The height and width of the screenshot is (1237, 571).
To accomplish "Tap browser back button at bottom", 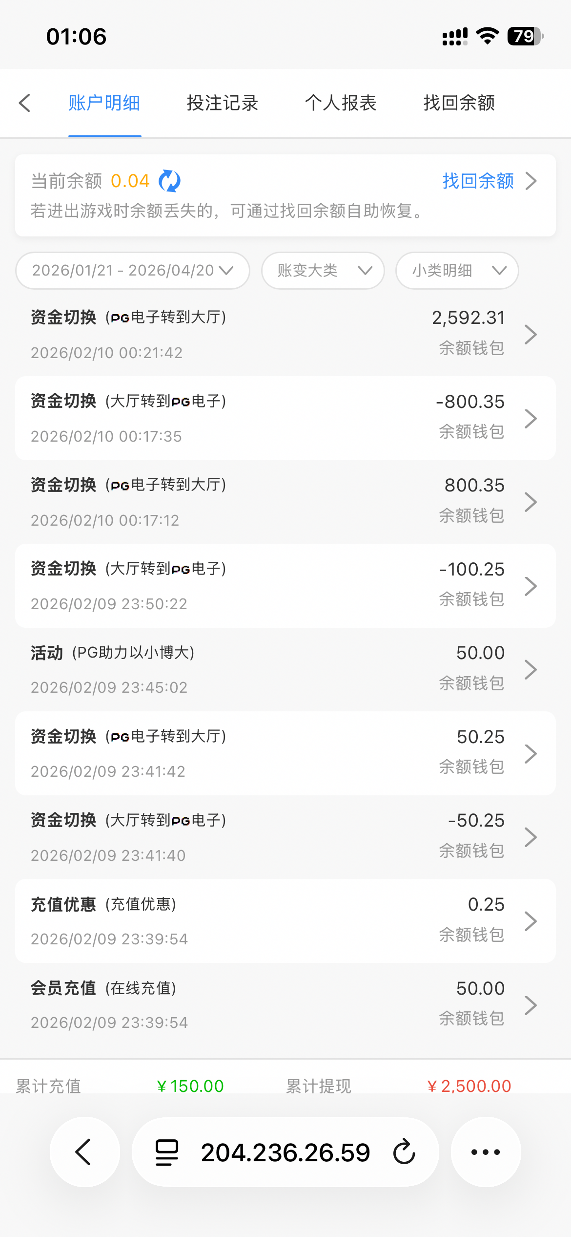I will point(84,1152).
